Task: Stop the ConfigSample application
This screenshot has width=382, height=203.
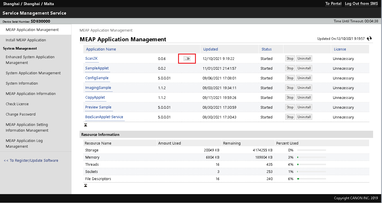Action: pos(290,78)
